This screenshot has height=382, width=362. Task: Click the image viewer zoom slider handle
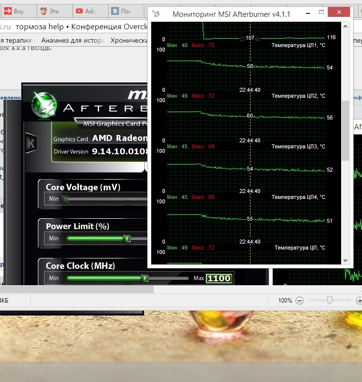(x=330, y=300)
